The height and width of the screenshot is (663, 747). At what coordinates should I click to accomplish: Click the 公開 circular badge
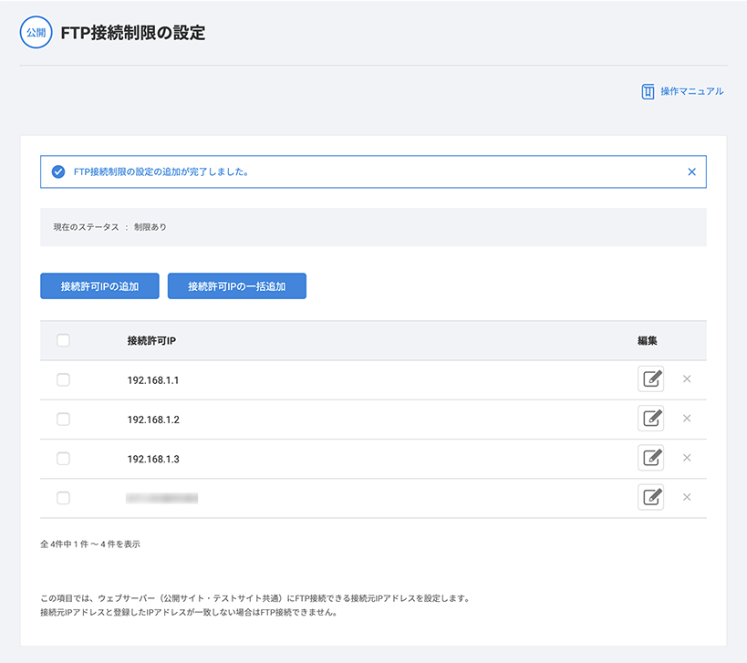(x=36, y=32)
